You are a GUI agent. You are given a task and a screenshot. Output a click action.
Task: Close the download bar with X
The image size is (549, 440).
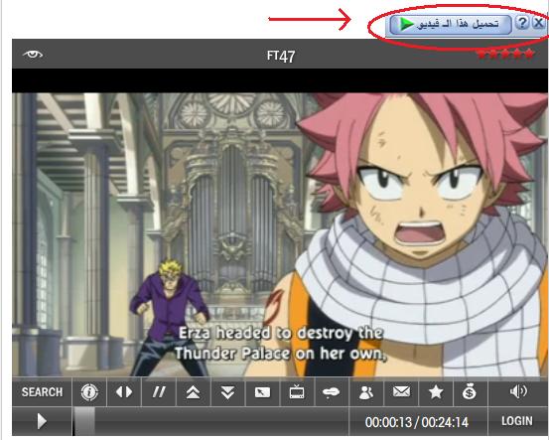(x=538, y=23)
